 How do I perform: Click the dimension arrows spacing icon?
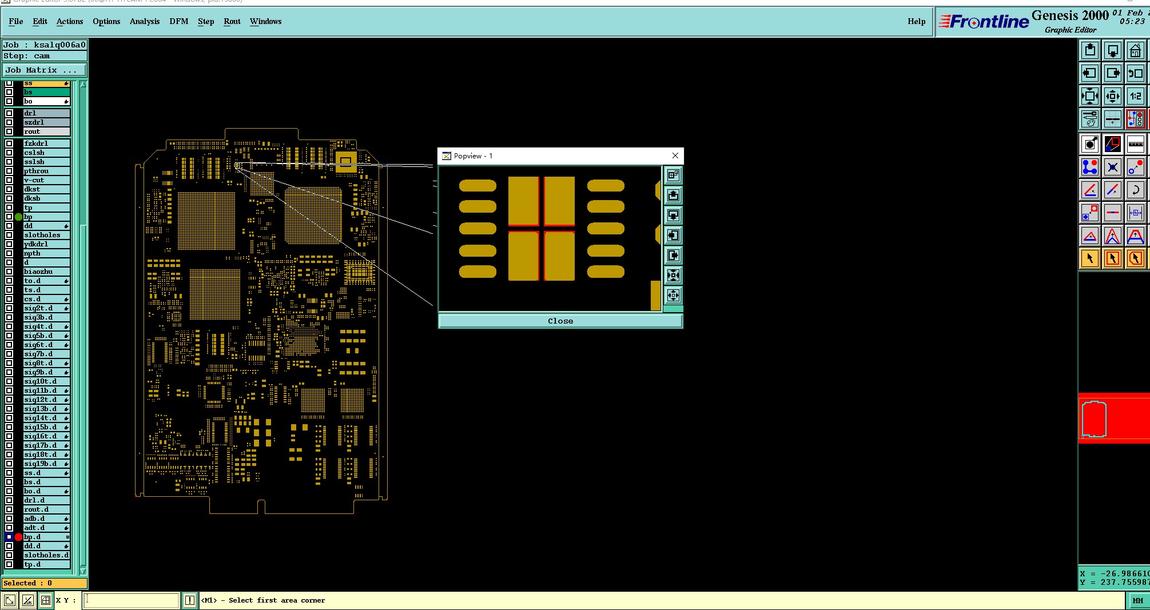(1136, 213)
